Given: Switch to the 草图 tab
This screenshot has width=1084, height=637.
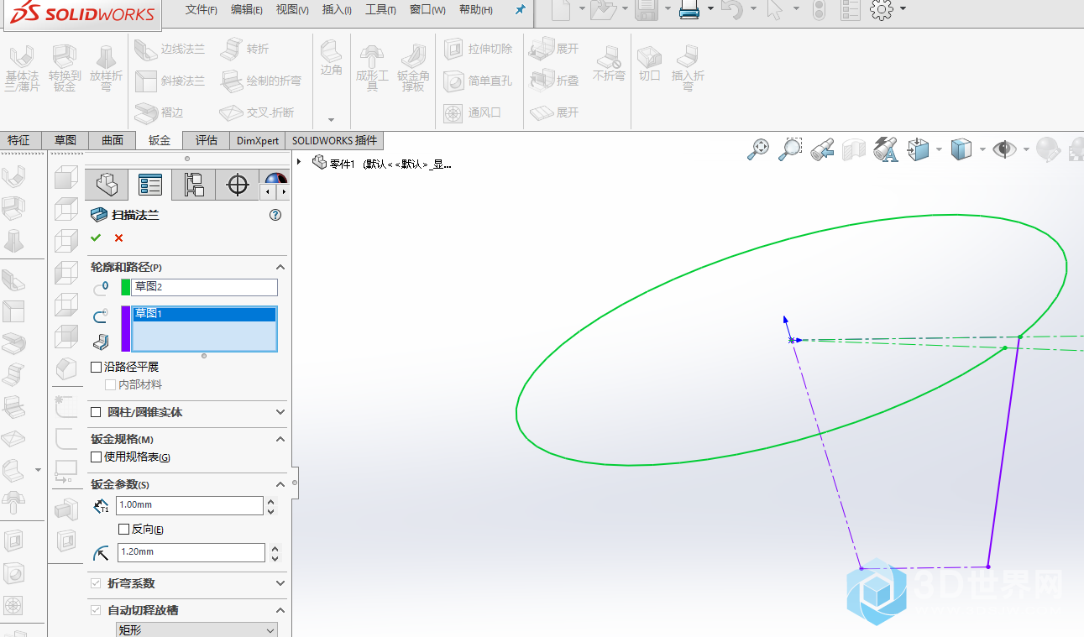Looking at the screenshot, I should click(65, 140).
